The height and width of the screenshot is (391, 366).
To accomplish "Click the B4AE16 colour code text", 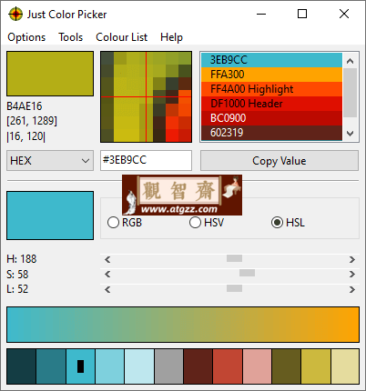I will 25,106.
